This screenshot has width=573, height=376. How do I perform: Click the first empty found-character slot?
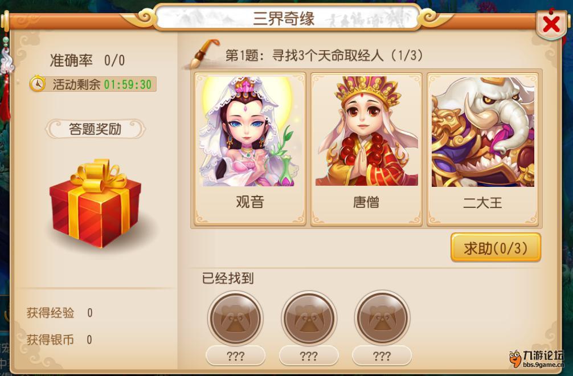coord(236,317)
